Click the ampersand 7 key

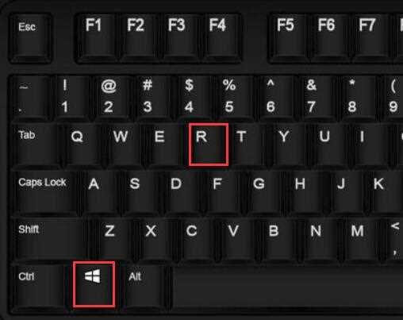point(316,98)
